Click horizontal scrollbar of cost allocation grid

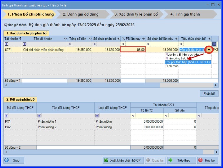tap(88, 85)
